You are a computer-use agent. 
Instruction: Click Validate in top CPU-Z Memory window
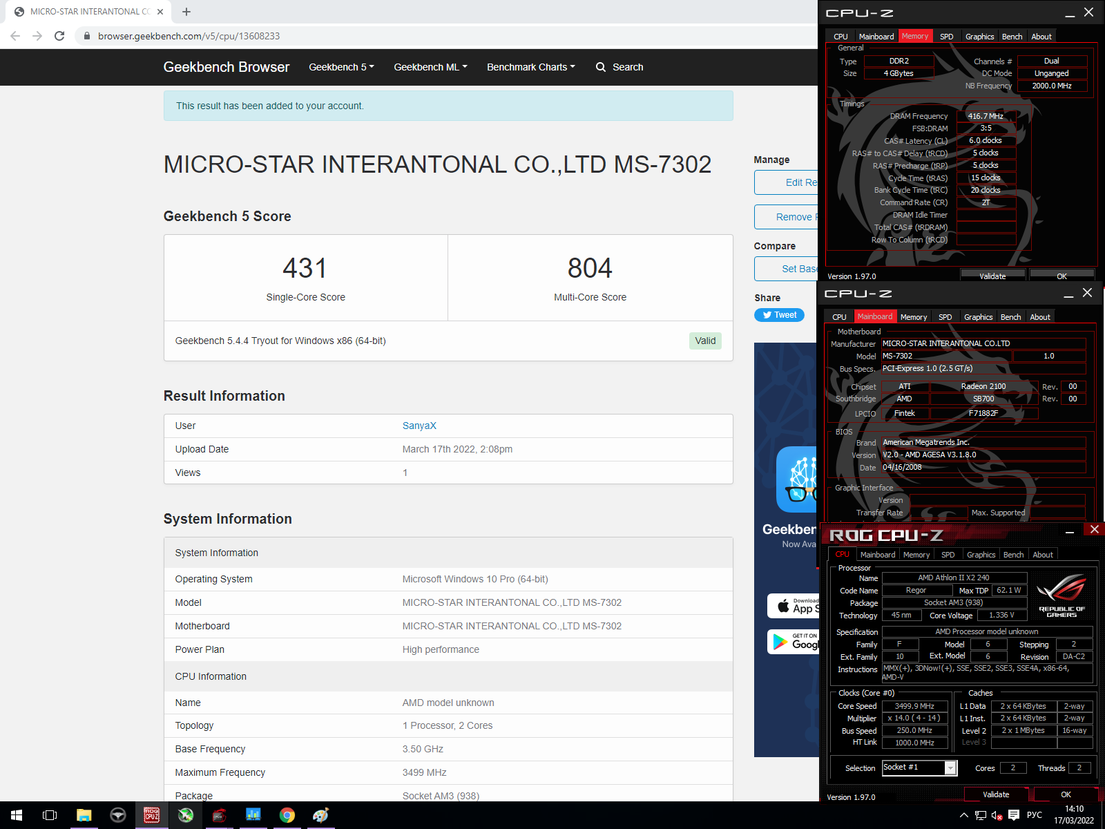(992, 276)
